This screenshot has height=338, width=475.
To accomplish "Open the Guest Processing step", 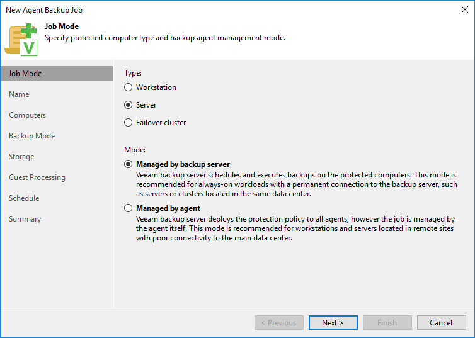I will 37,177.
